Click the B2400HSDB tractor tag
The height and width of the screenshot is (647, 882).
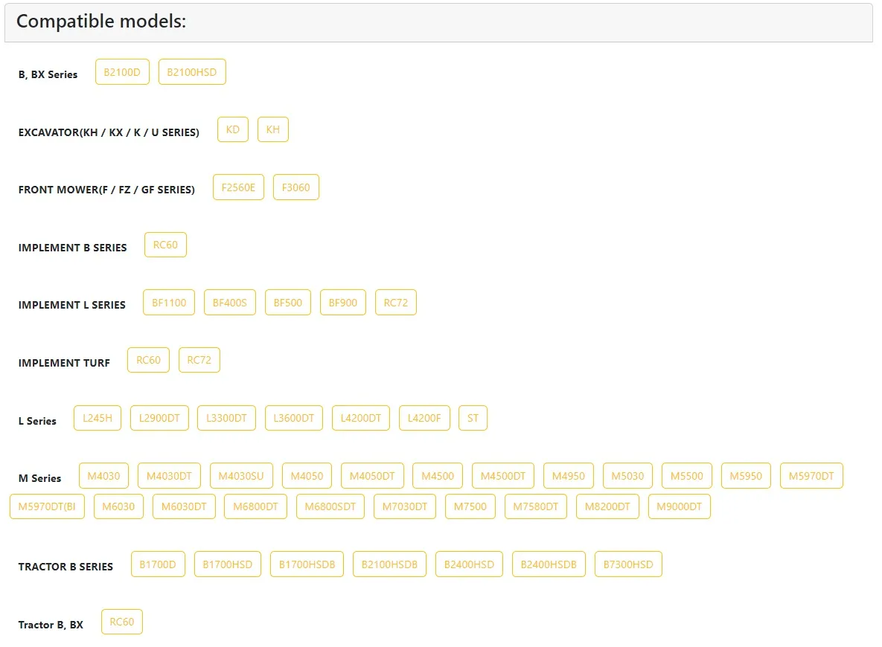click(549, 564)
